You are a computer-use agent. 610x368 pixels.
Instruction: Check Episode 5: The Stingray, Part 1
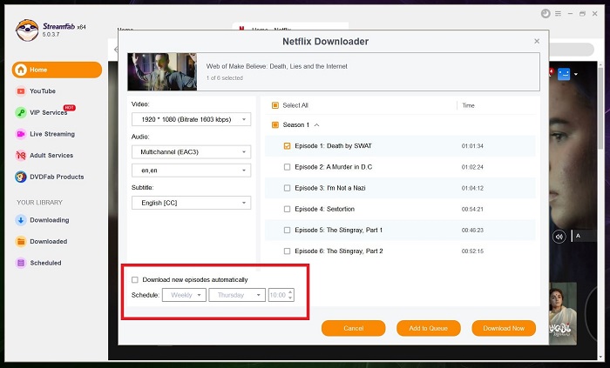pos(287,230)
